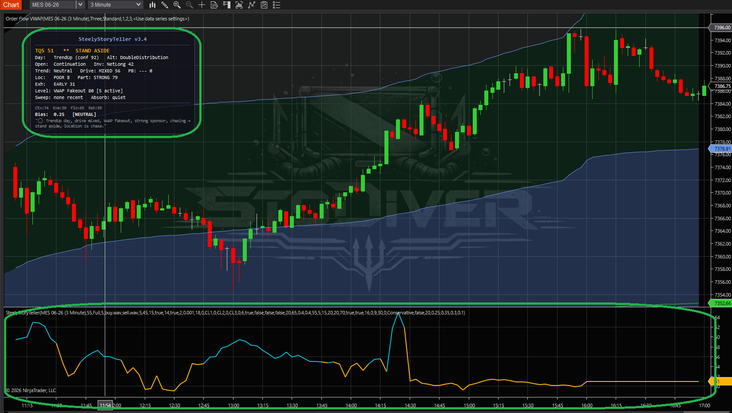Click the 15:00 time axis label
732x413 pixels.
[469, 405]
